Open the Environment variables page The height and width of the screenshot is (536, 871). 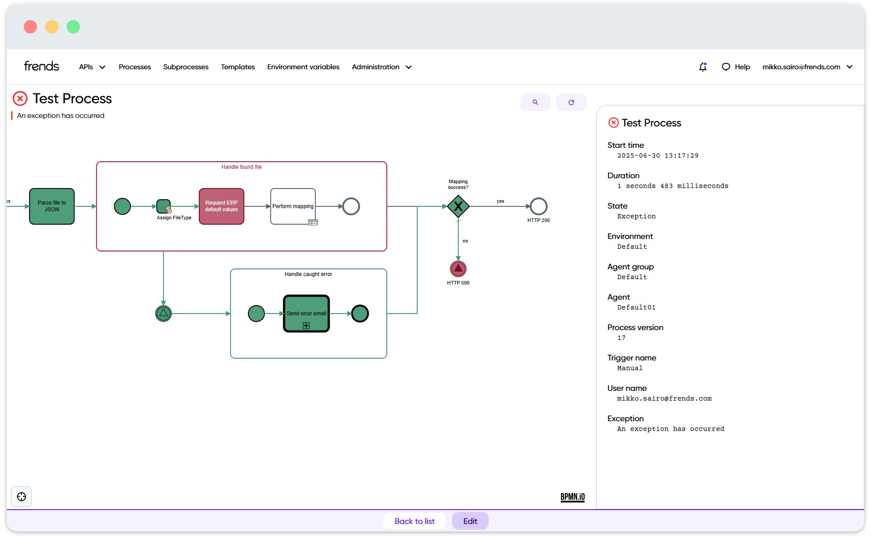point(303,67)
